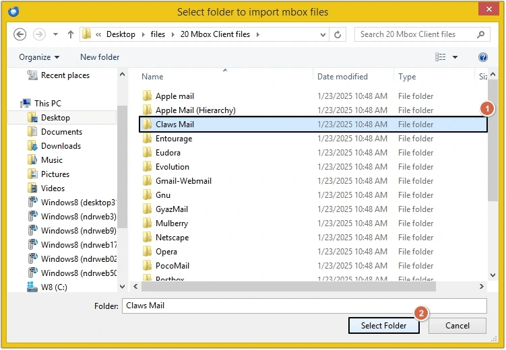Select the Evolution folder icon
This screenshot has width=506, height=350.
[147, 167]
